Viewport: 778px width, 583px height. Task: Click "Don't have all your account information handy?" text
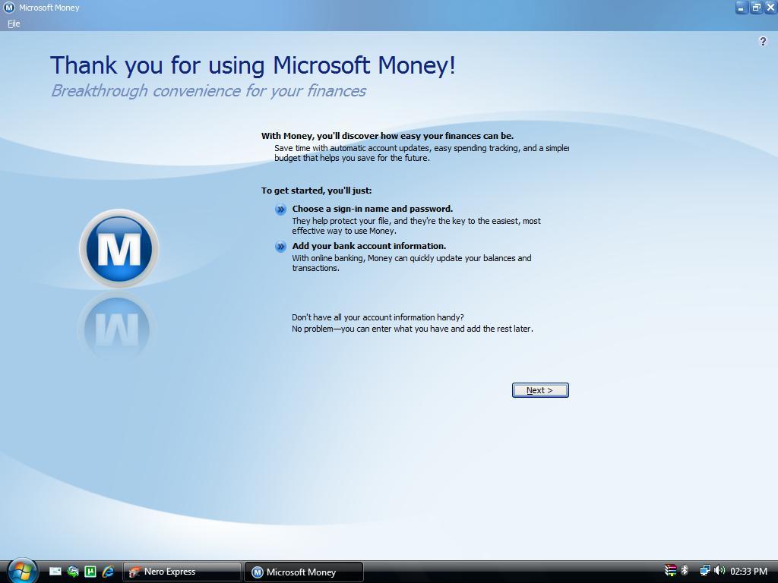coord(378,317)
